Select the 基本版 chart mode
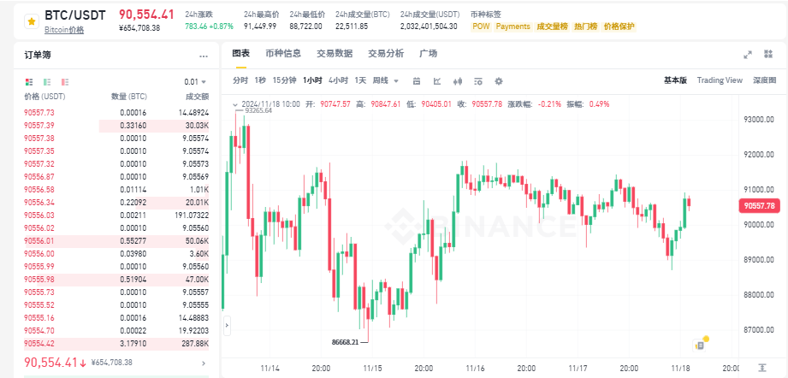The width and height of the screenshot is (788, 378). click(x=675, y=80)
